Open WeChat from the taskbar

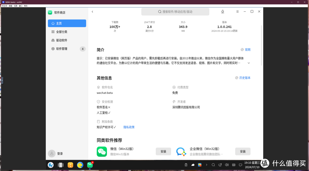click(90, 165)
